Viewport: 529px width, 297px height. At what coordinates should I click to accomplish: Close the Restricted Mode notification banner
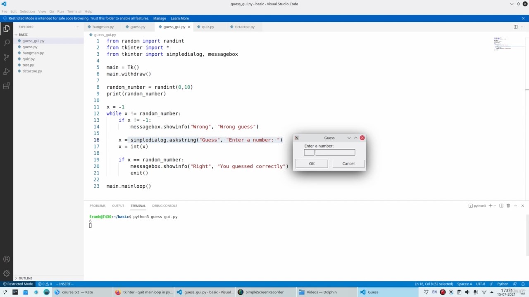(x=523, y=18)
